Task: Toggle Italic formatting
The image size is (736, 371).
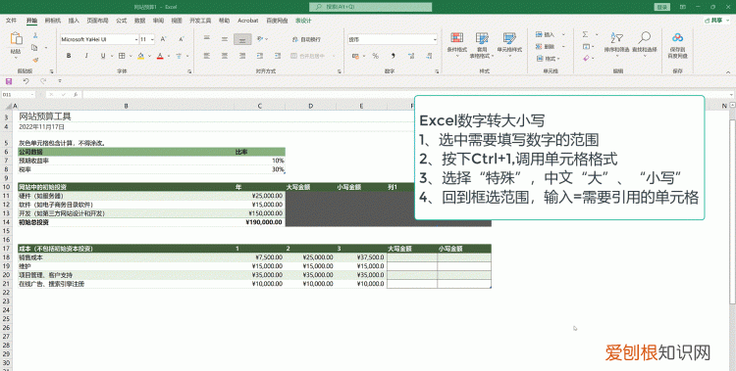Action: tap(86, 56)
